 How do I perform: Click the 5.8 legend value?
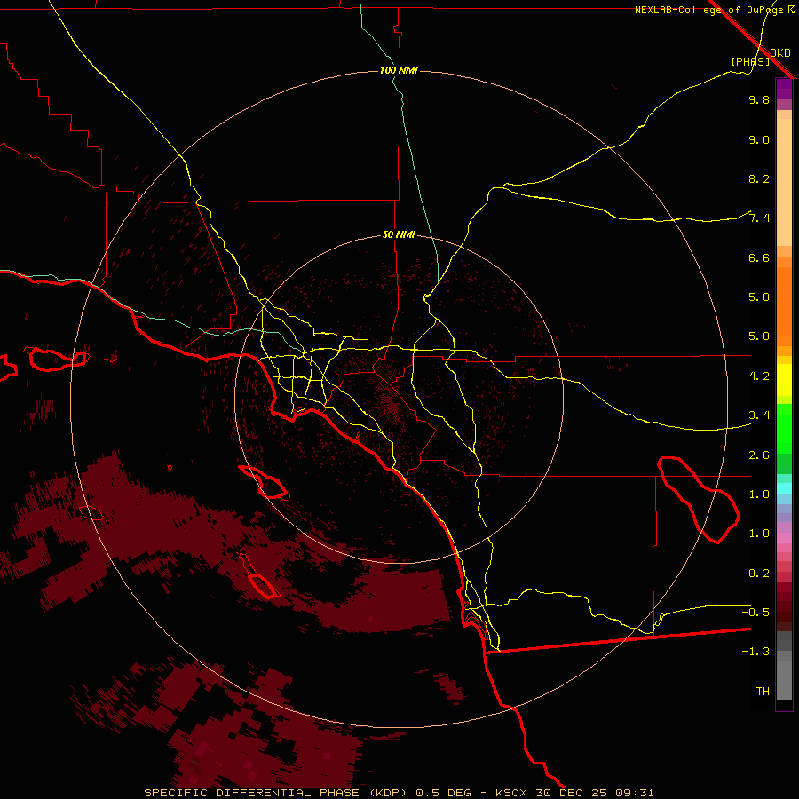click(759, 297)
